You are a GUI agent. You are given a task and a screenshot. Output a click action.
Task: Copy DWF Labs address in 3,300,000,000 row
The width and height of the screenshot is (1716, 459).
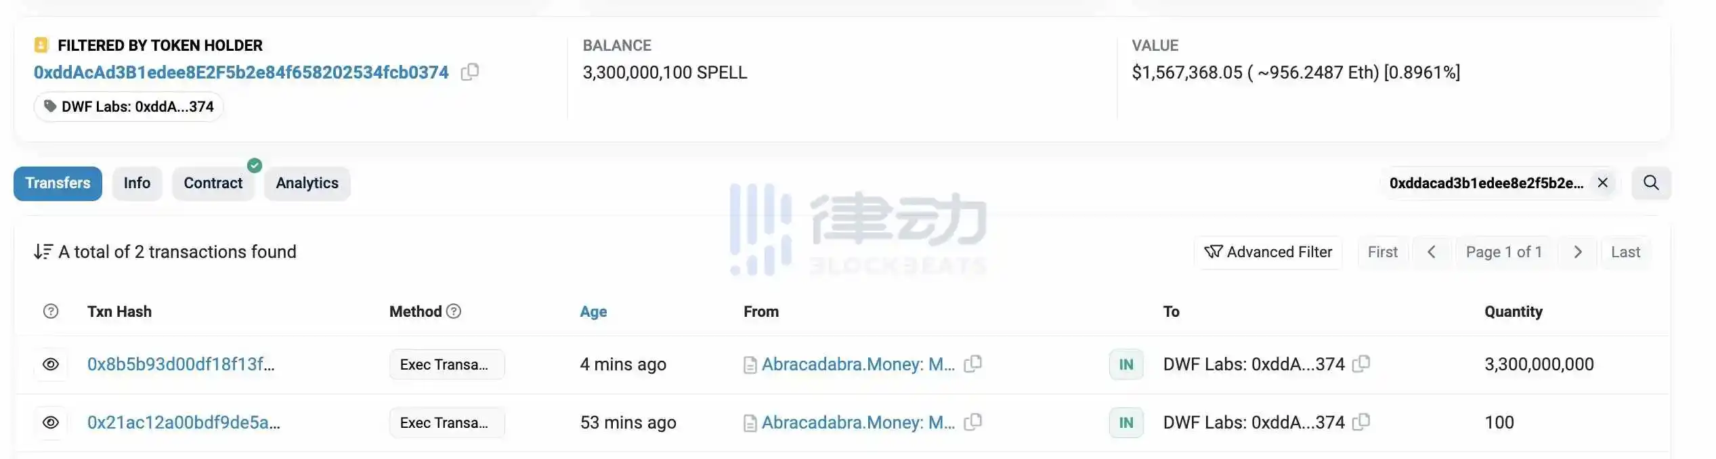(x=1361, y=364)
